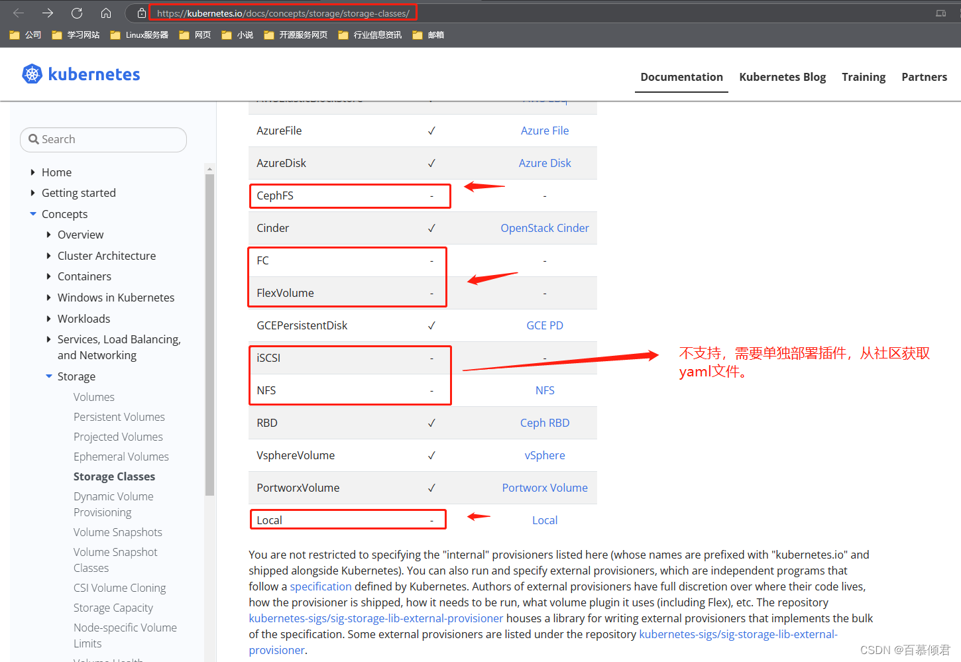
Task: Open Storage Capacity in sidebar
Action: [113, 608]
